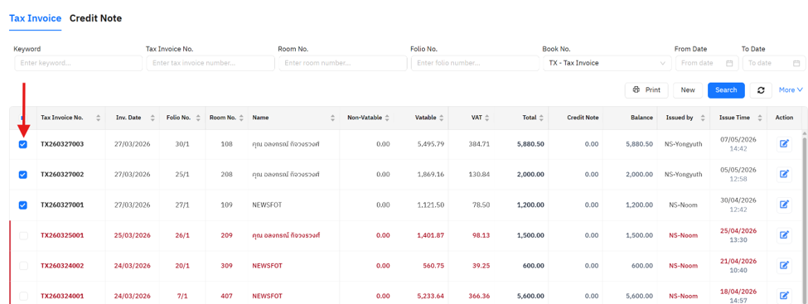The image size is (808, 304).
Task: Open edit icon for invoice TX260327003
Action: [784, 144]
